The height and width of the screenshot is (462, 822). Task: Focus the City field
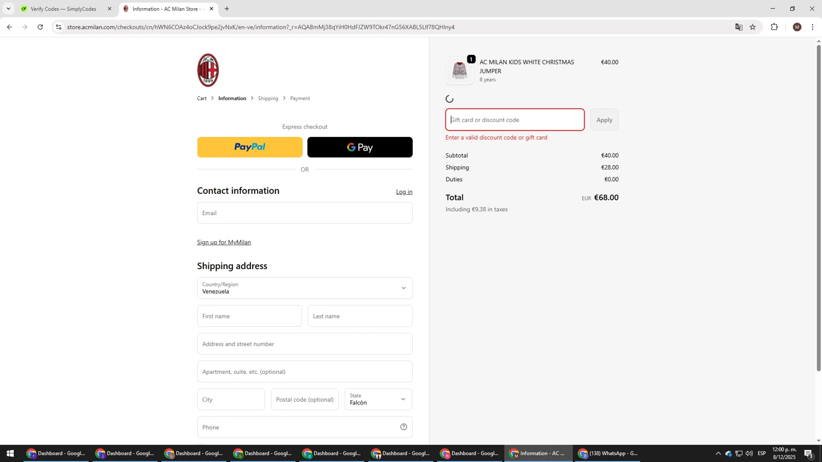pyautogui.click(x=231, y=400)
